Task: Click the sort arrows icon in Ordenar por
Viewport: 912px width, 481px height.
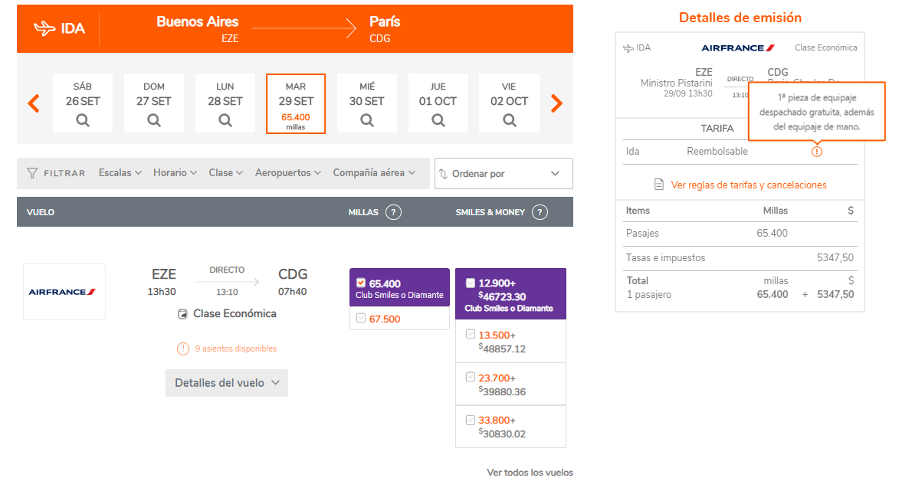Action: coord(443,174)
